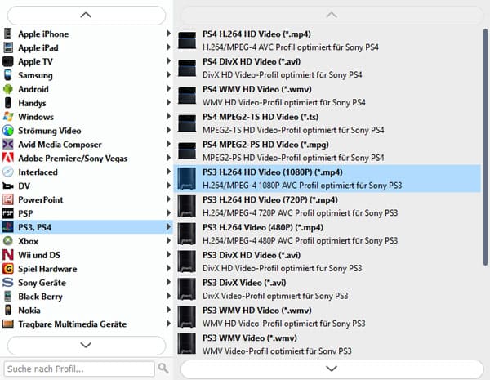Click the 'Suche nach Profil...' search field
This screenshot has height=380, width=490.
click(x=78, y=368)
